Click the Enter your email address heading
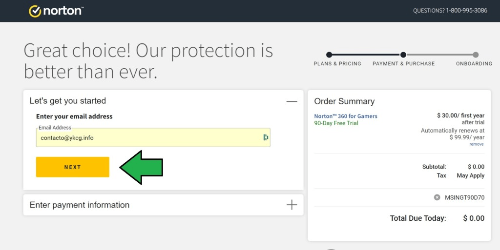500x250 pixels. (x=74, y=116)
